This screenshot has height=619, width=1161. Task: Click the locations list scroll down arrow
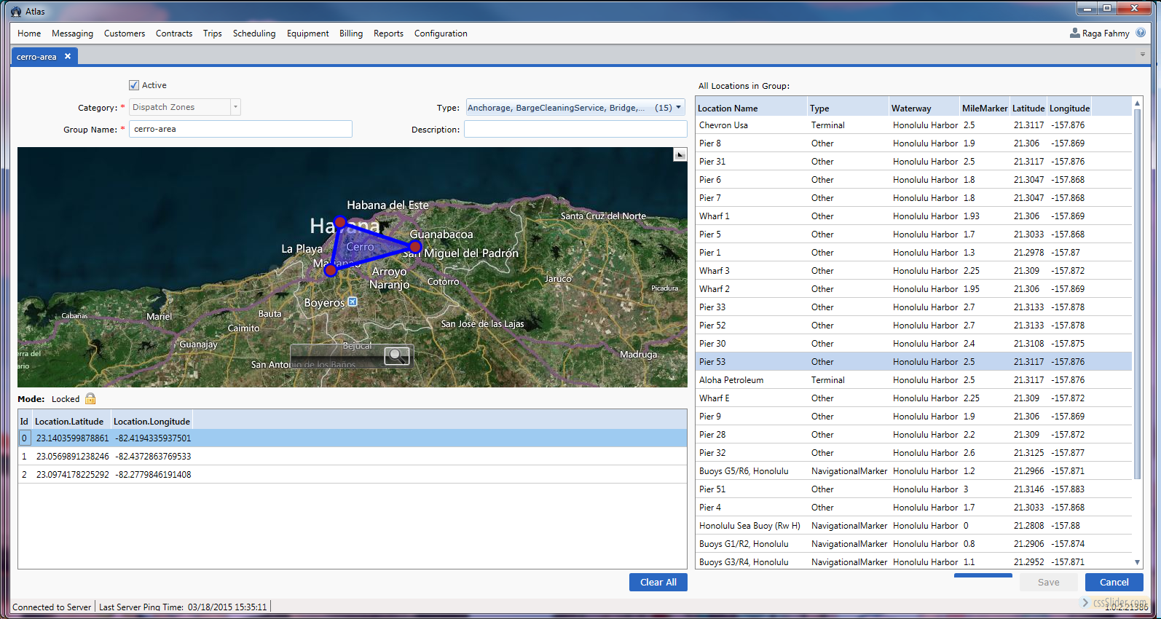point(1137,562)
